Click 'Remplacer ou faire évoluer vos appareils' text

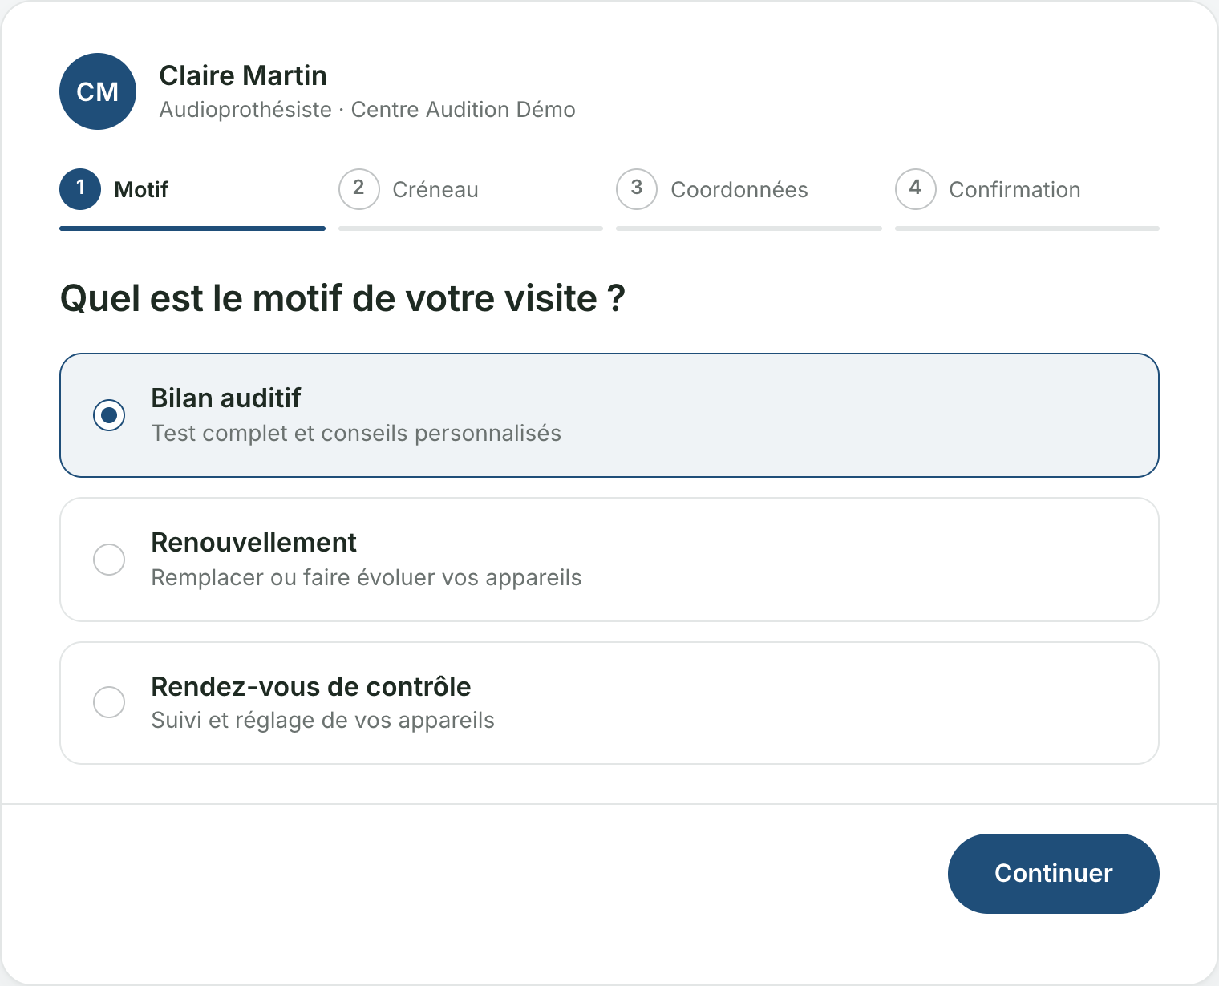pyautogui.click(x=367, y=578)
